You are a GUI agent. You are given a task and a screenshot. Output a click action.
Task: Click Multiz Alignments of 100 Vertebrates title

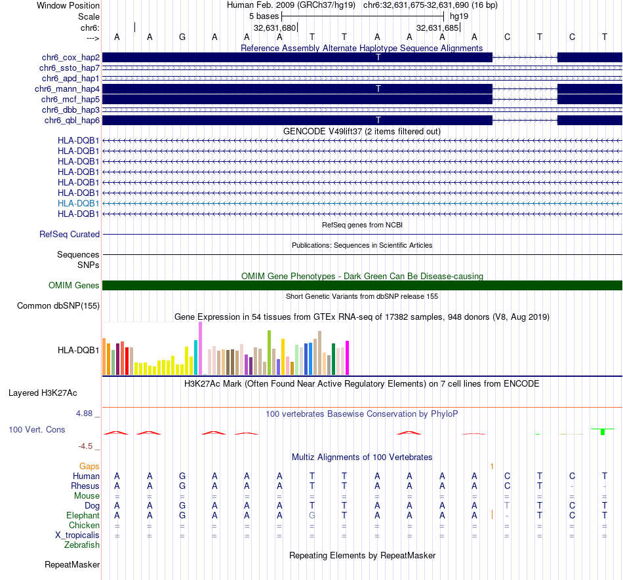(362, 457)
